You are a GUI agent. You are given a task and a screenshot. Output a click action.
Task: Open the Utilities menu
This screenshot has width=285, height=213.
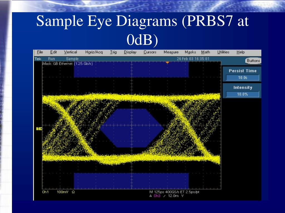[223, 52]
